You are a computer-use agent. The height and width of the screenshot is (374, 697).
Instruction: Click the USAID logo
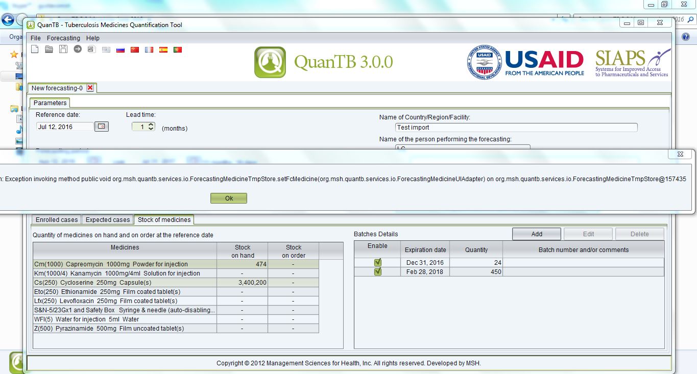[x=525, y=62]
